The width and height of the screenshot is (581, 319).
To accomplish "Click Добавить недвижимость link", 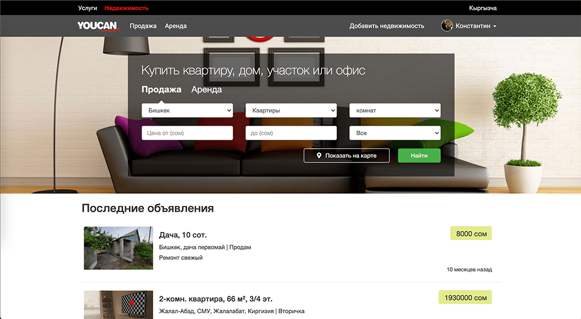I will [387, 26].
